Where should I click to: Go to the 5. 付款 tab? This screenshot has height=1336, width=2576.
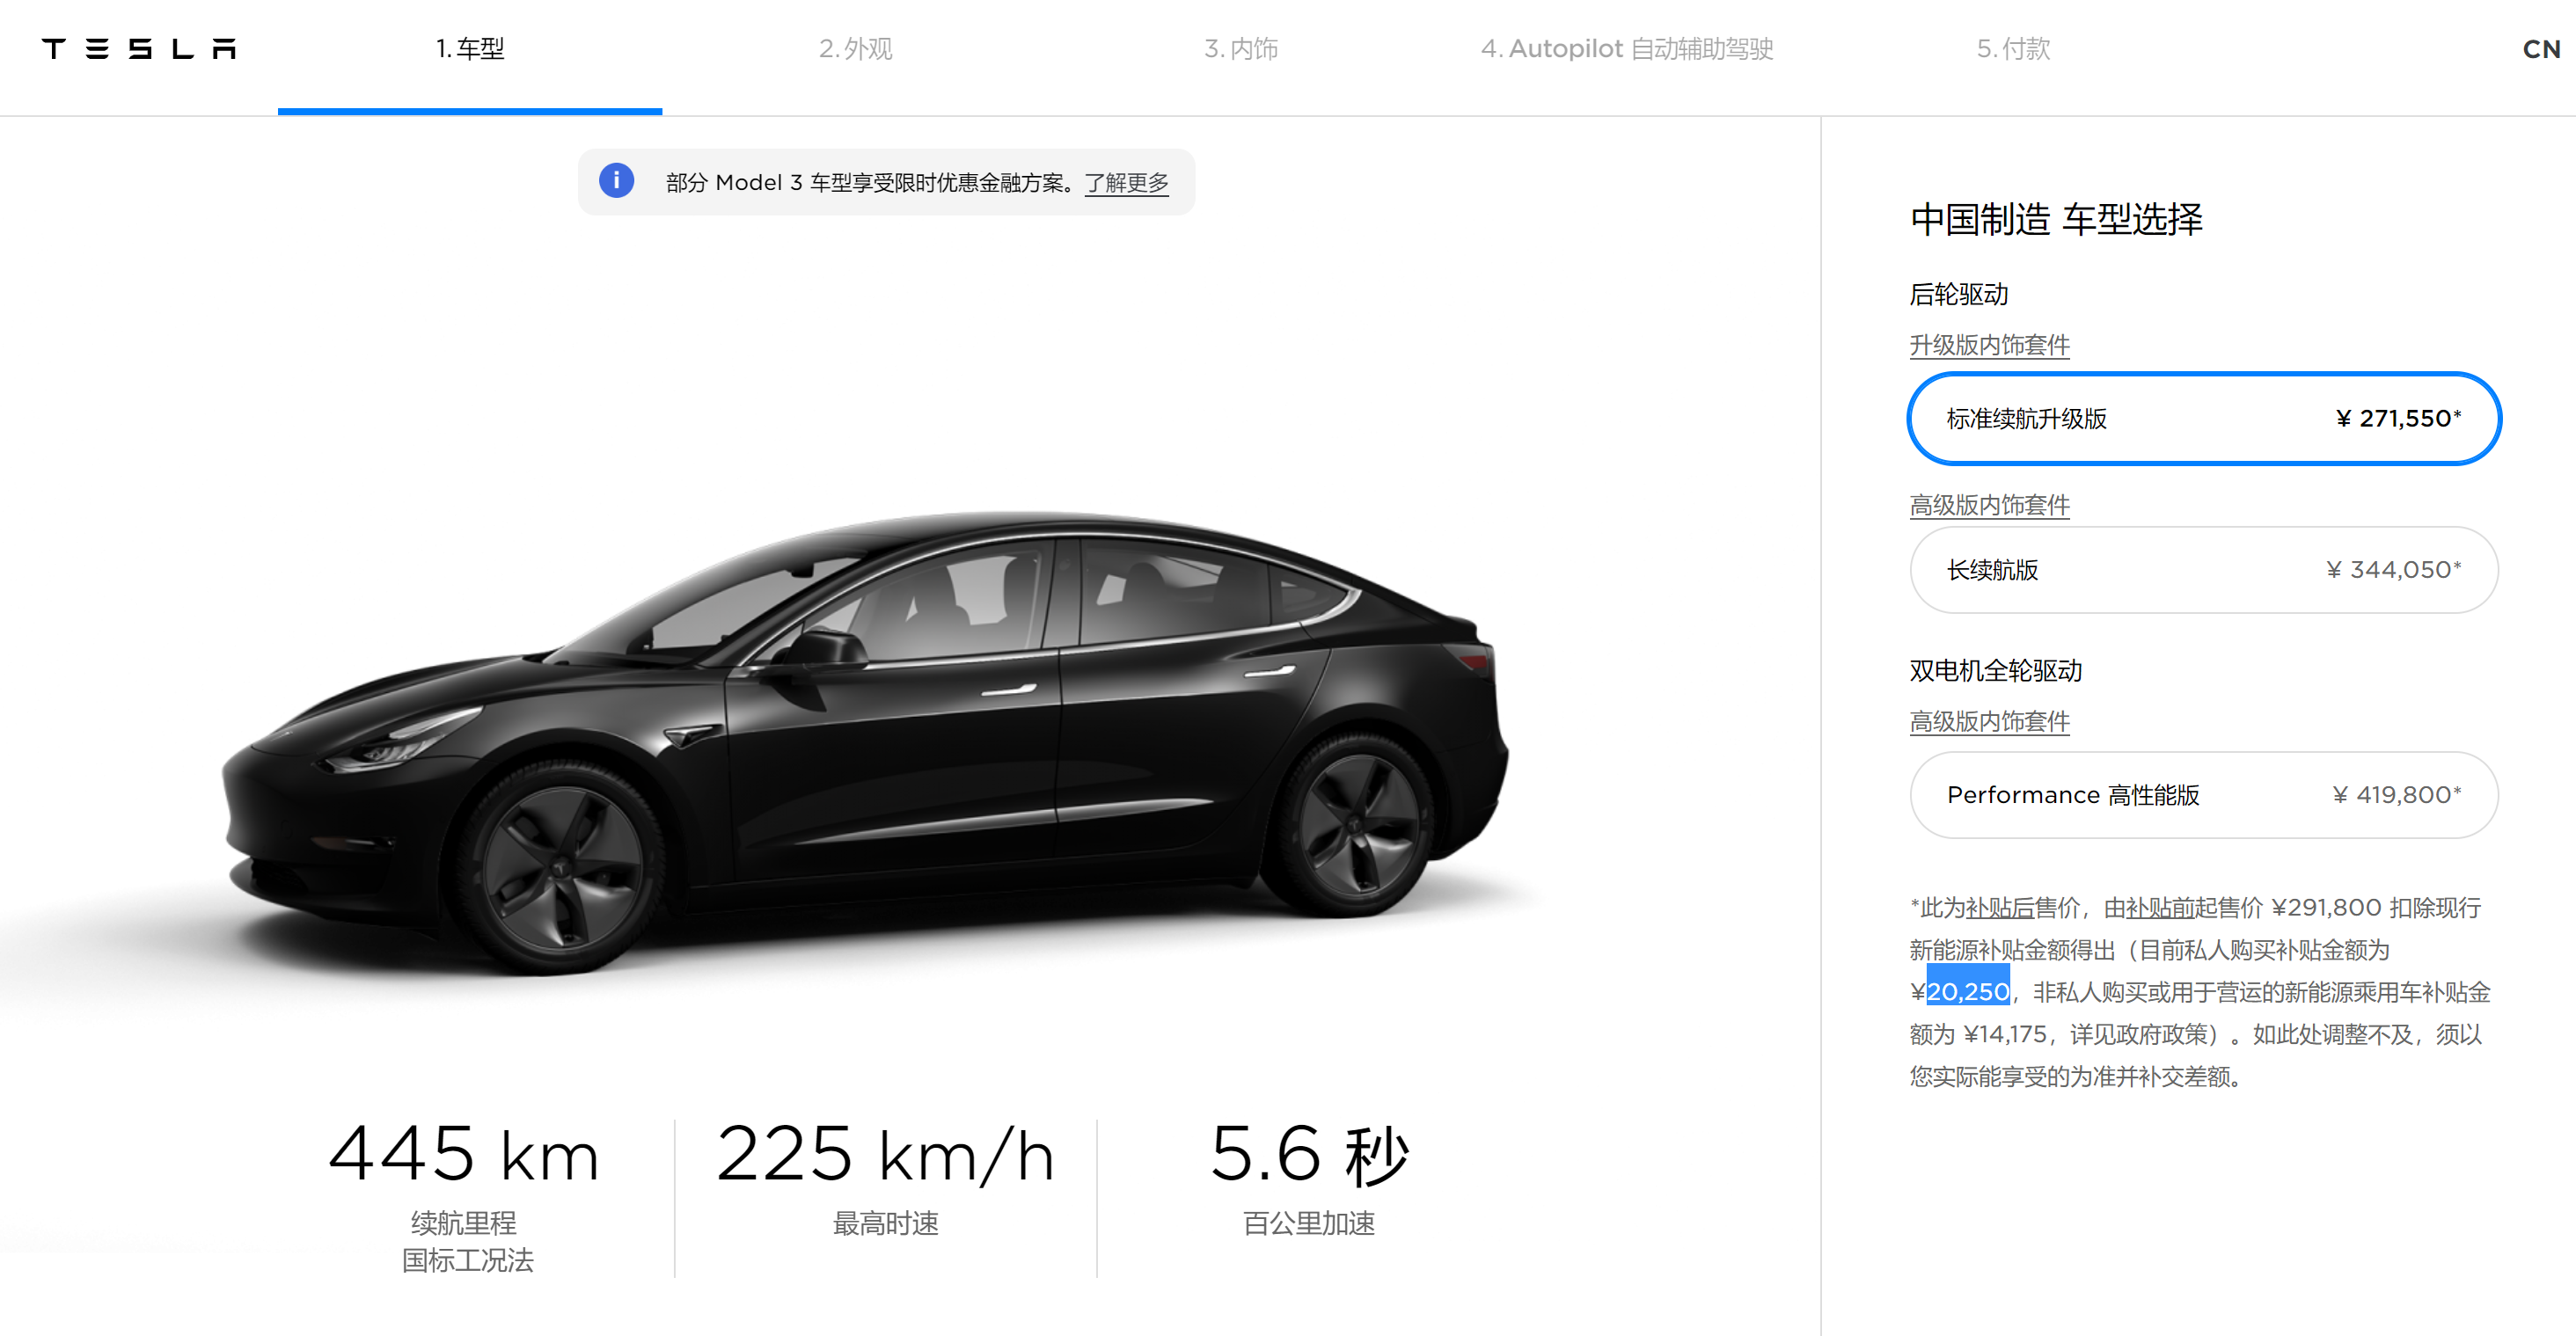click(x=2013, y=49)
